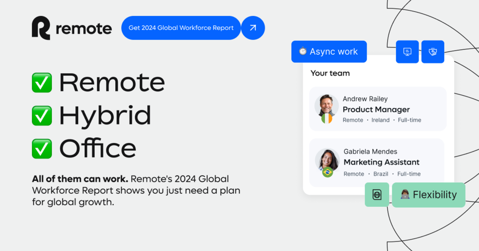This screenshot has width=479, height=251.
Task: Click the blue monitor screen icon
Action: 407,52
